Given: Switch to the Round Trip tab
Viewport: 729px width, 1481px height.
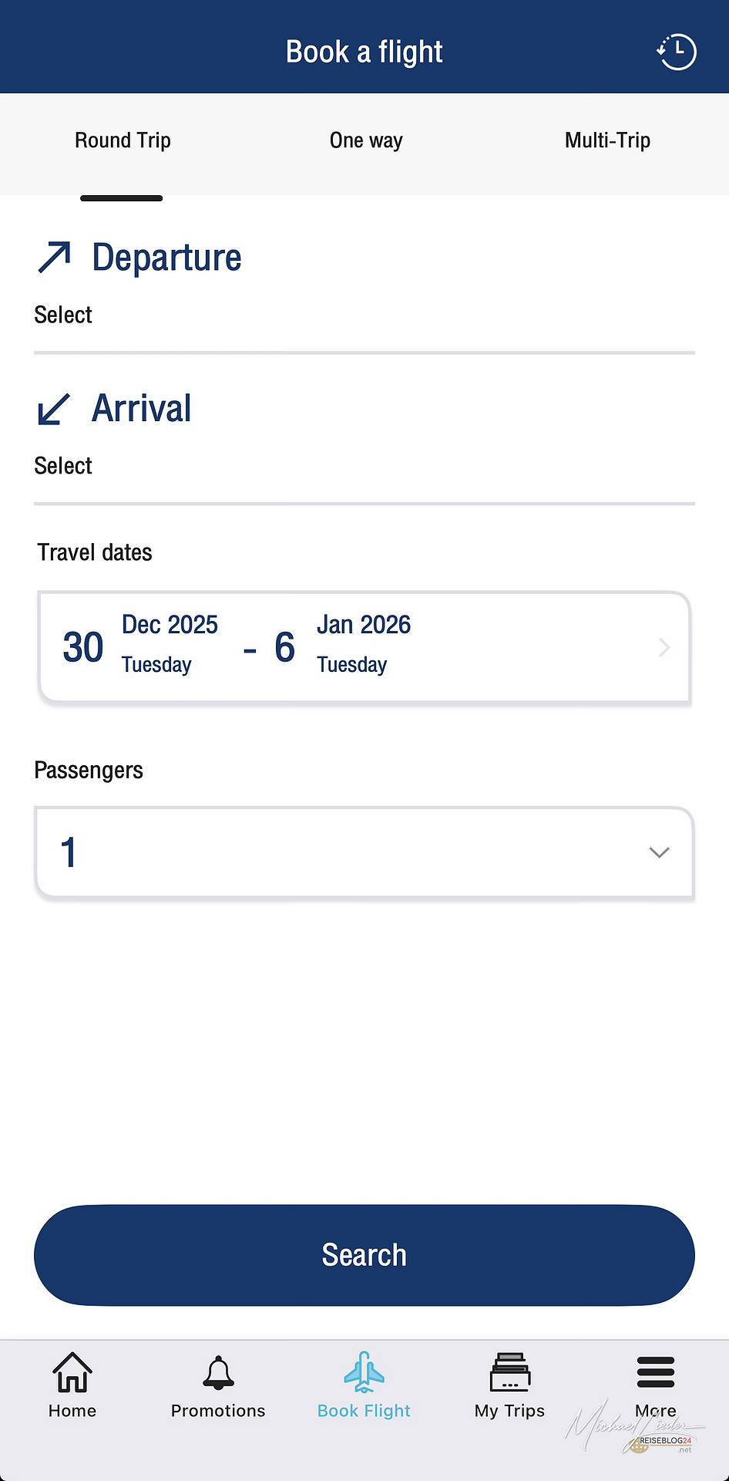Looking at the screenshot, I should click(x=123, y=141).
